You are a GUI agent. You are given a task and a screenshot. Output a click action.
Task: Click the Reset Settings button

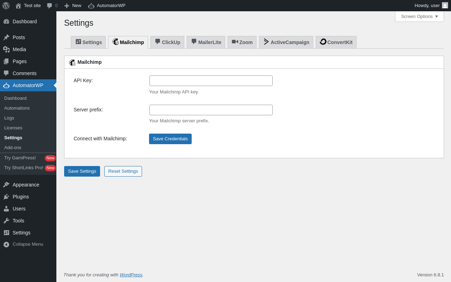[123, 171]
